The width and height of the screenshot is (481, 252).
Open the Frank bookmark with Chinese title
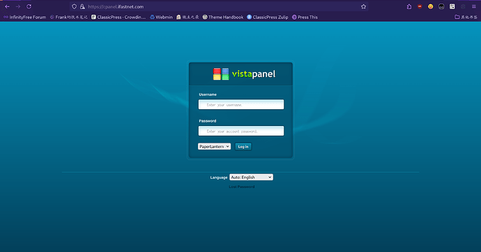69,17
